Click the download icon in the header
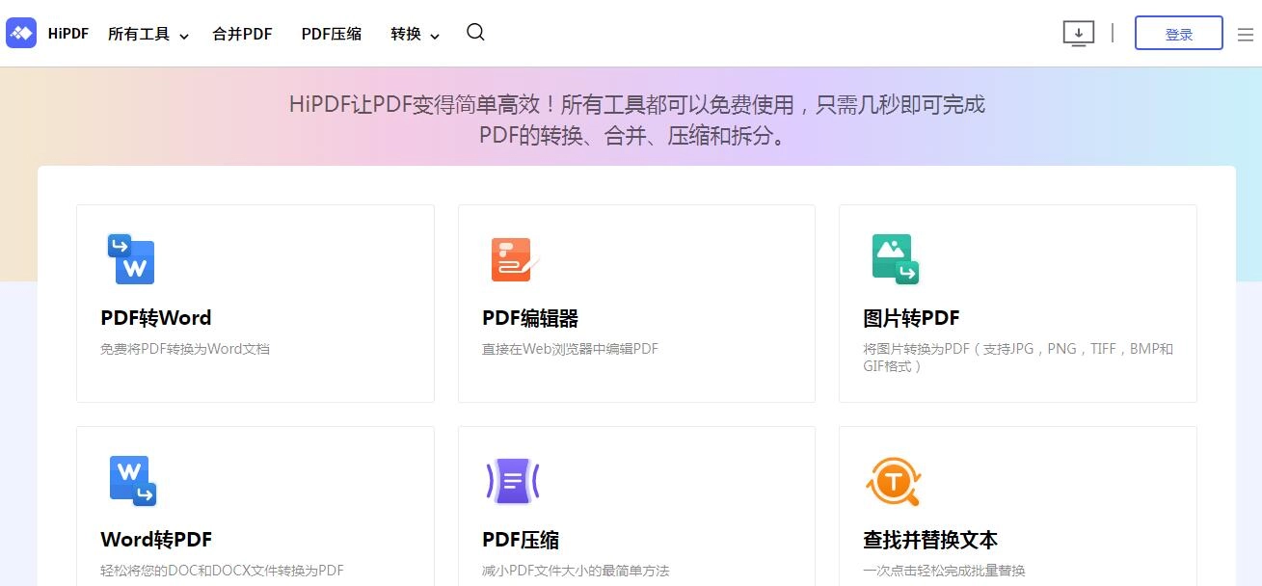The image size is (1262, 586). pos(1078,32)
